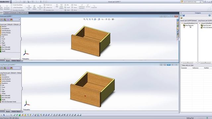Click the Swept Cut tool

point(48,5)
